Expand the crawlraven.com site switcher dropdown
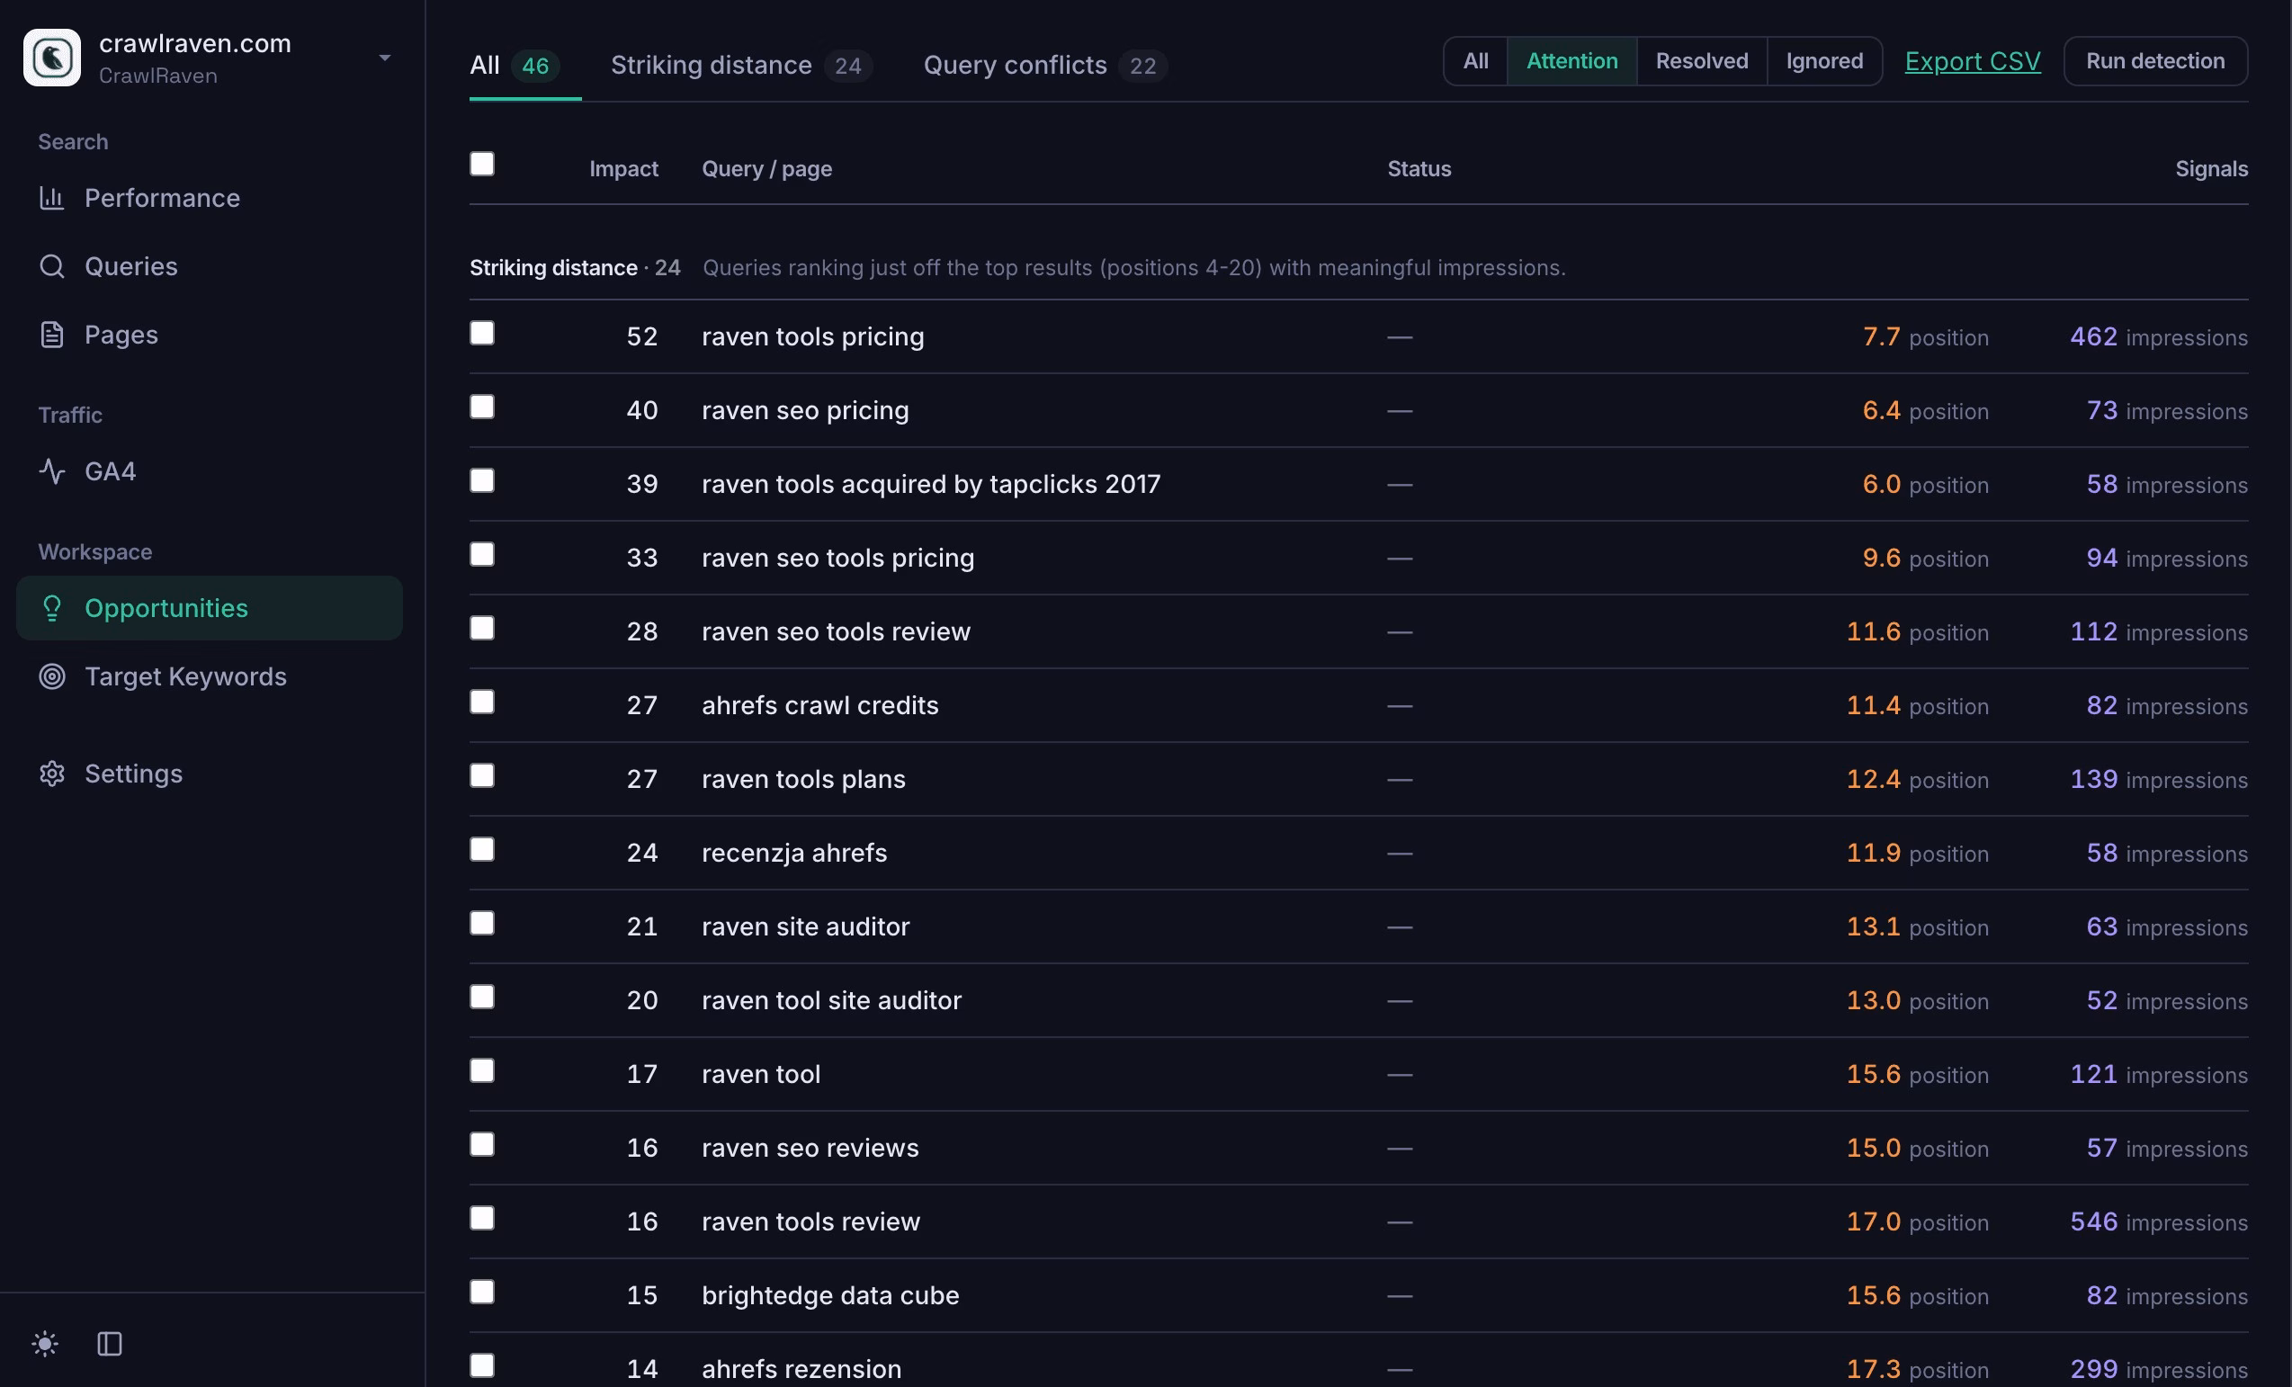The height and width of the screenshot is (1387, 2292). (x=384, y=58)
